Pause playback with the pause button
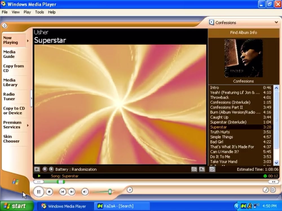This screenshot has height=211, width=282. coord(39,192)
